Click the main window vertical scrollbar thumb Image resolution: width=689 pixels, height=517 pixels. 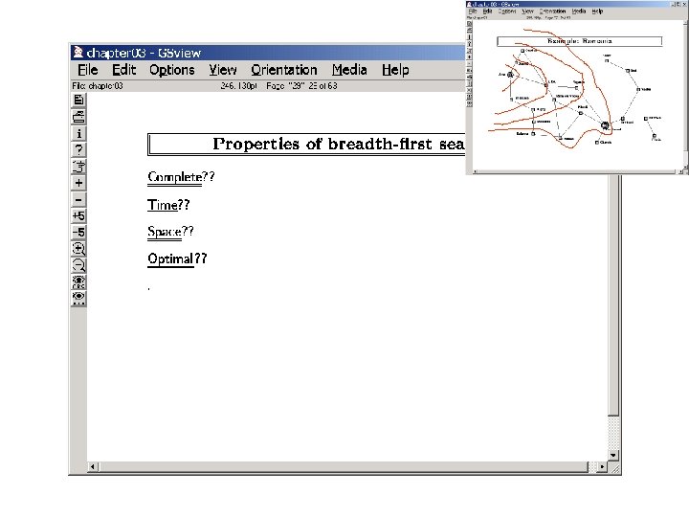click(613, 295)
